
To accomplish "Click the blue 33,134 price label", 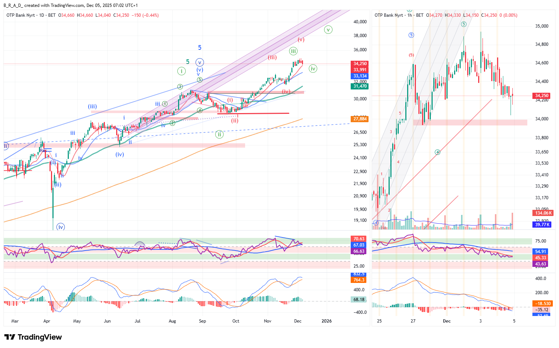I will 360,76.
